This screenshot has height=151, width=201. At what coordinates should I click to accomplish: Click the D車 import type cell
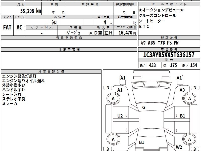point(98,33)
